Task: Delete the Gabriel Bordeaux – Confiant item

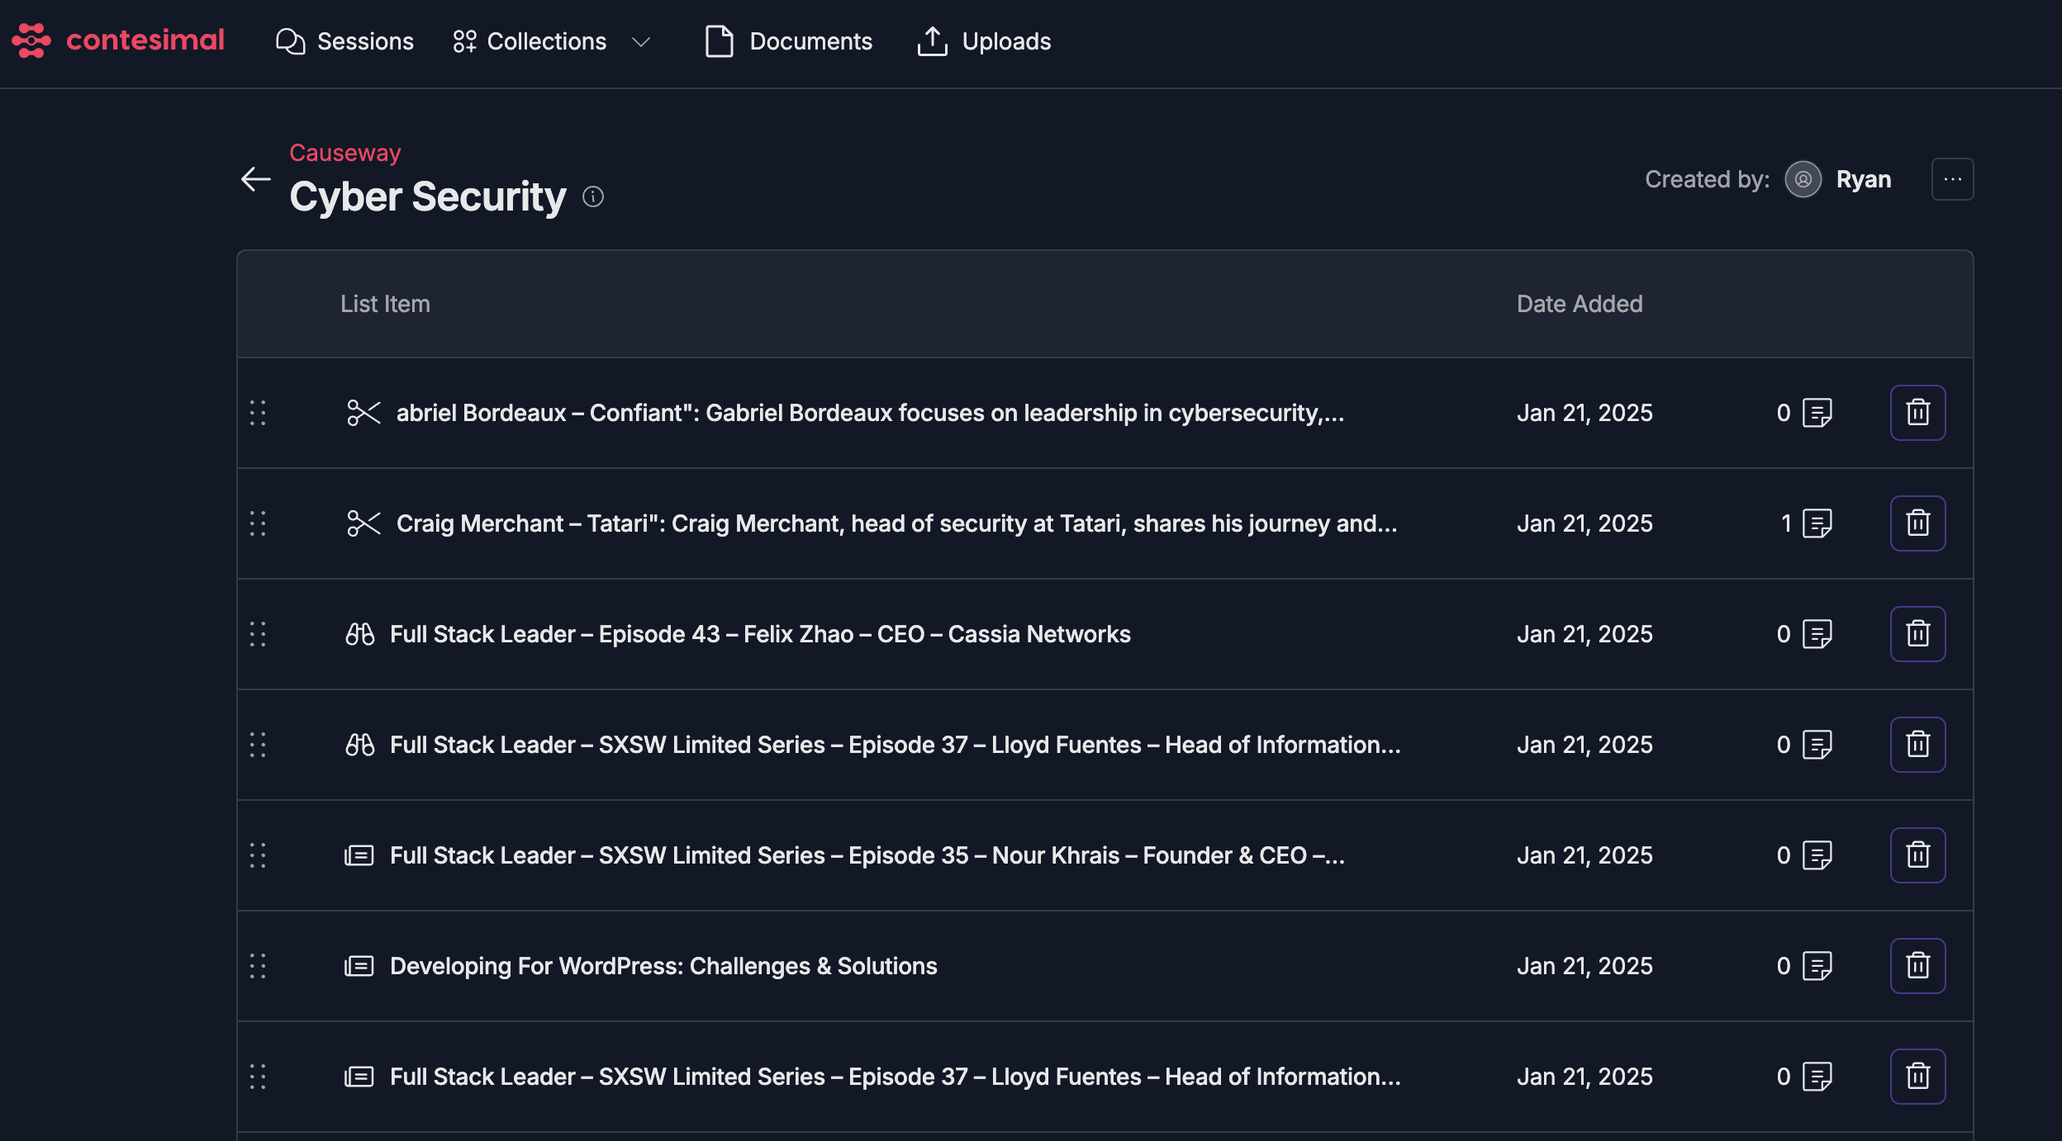Action: (x=1917, y=413)
